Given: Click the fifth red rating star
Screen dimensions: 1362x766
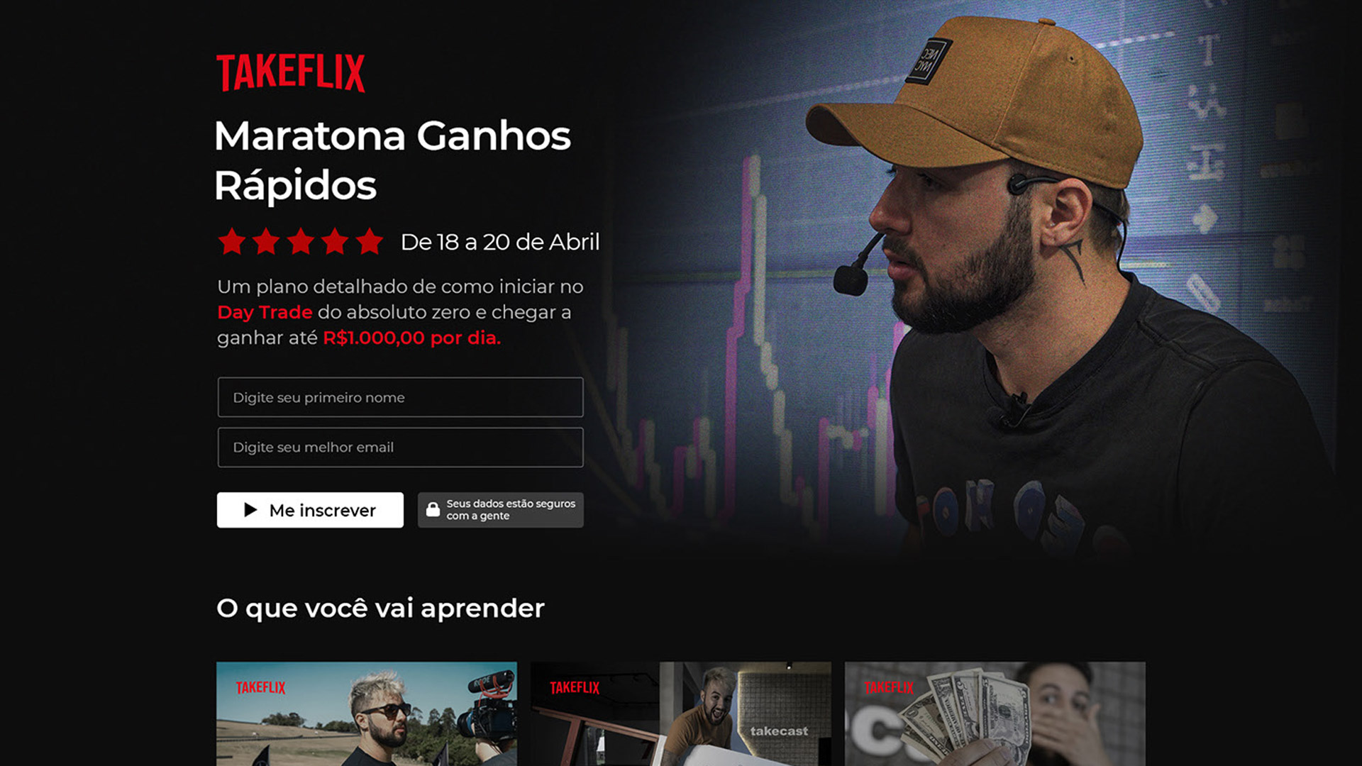Looking at the screenshot, I should 370,242.
